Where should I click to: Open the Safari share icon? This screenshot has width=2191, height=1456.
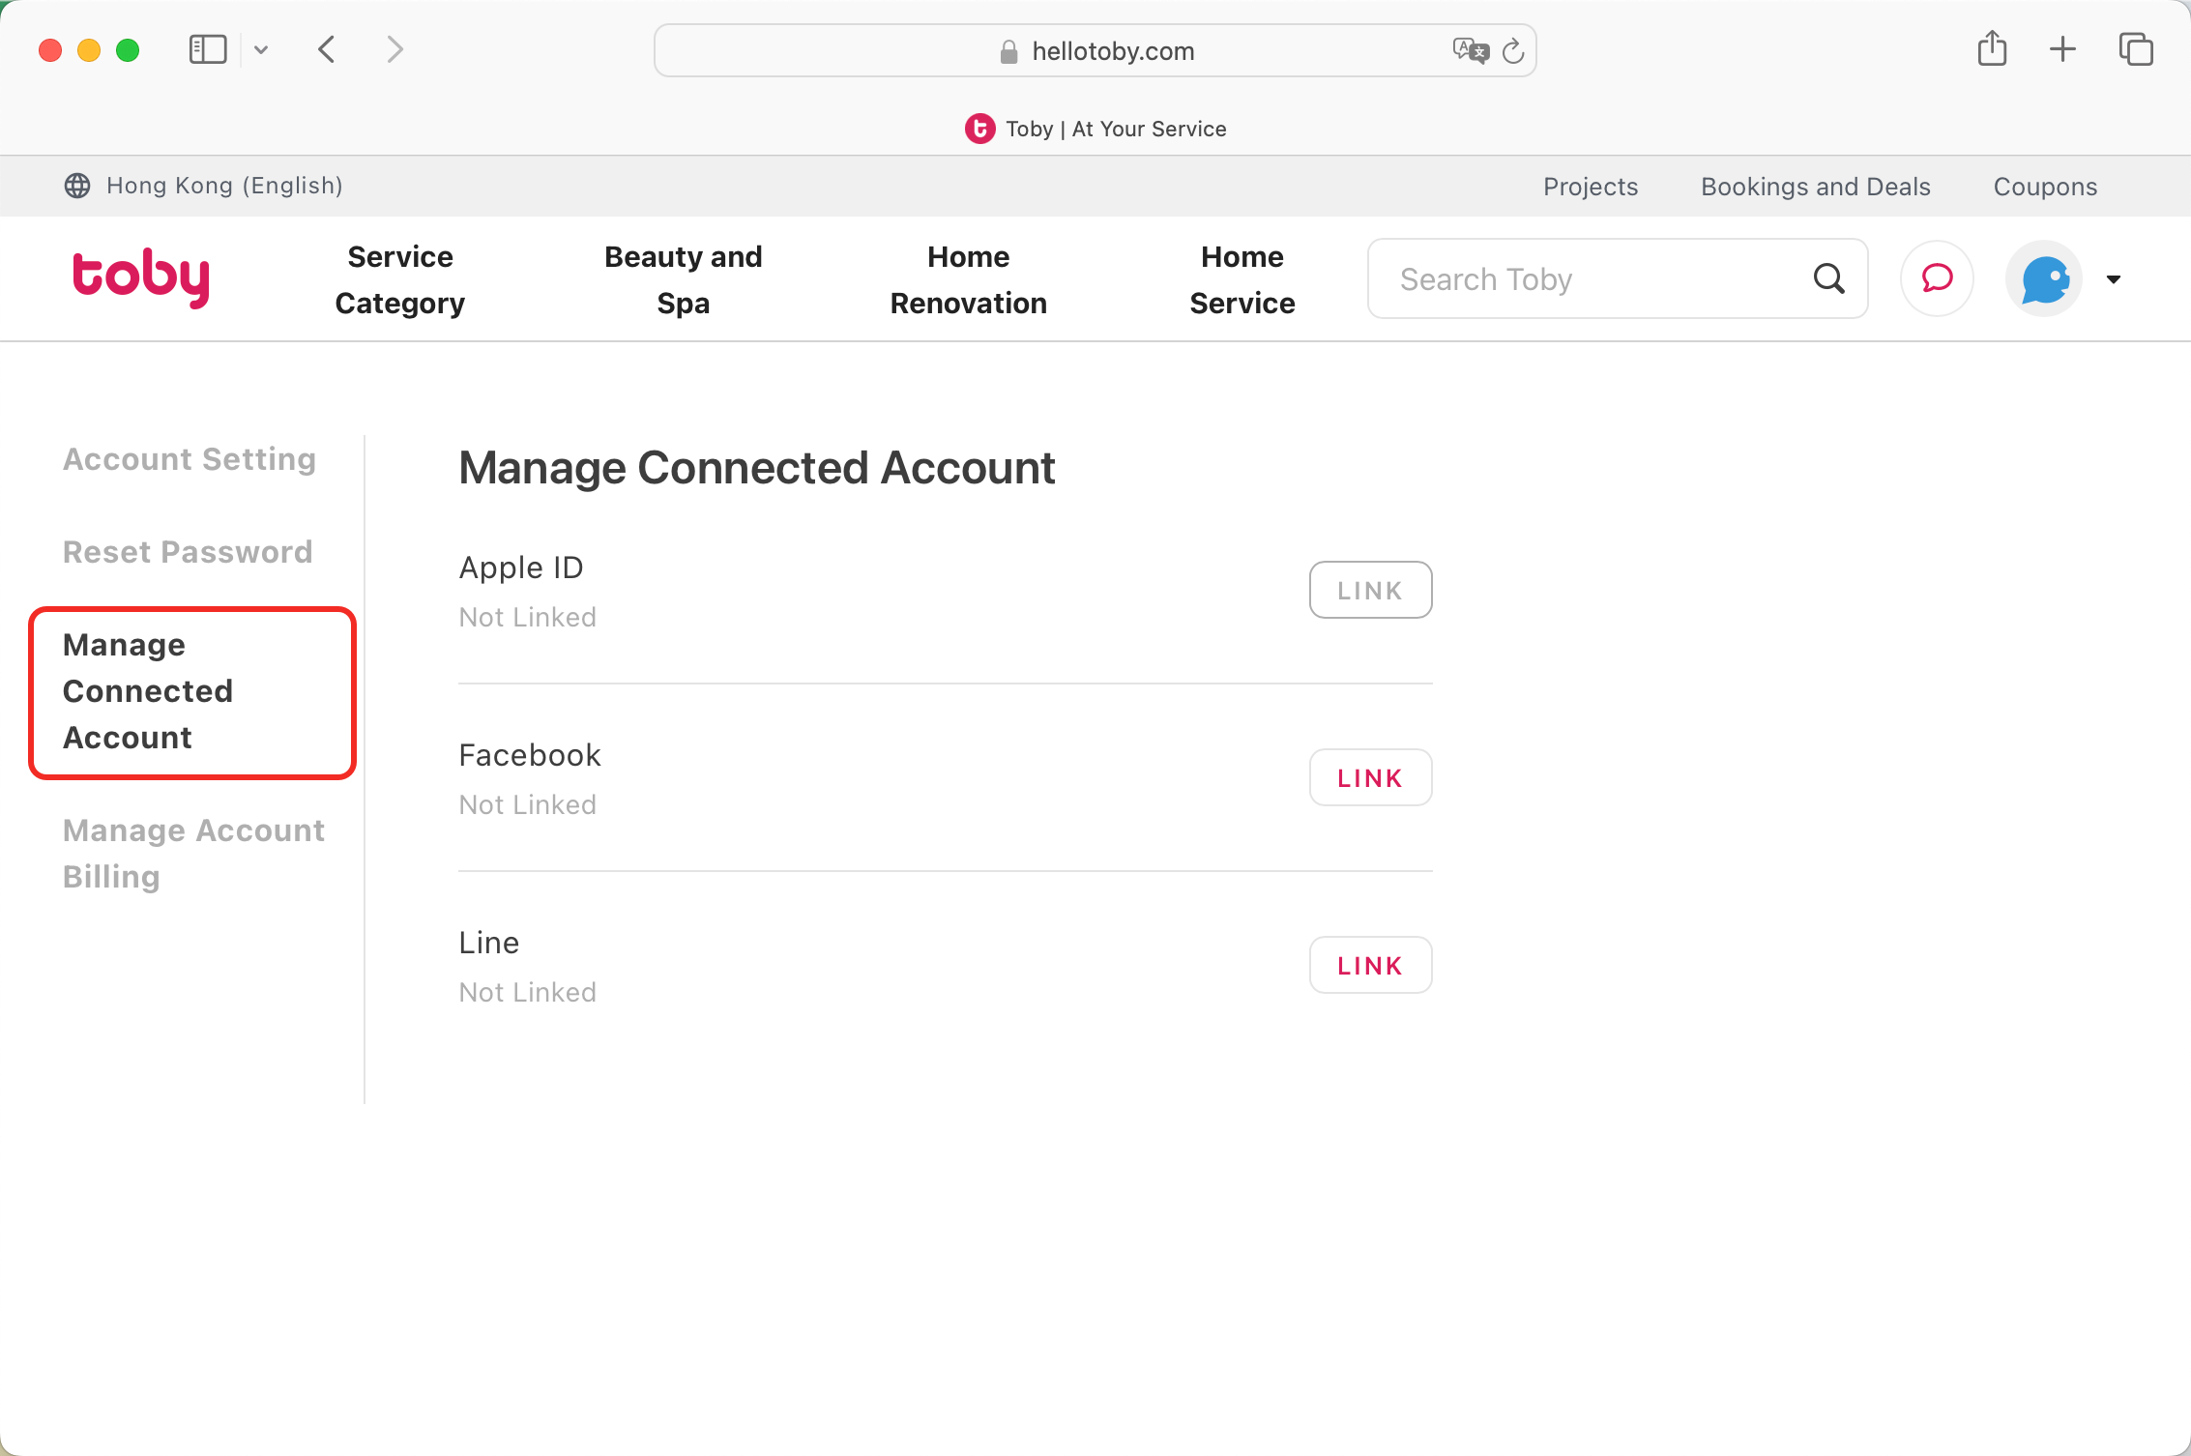coord(1992,49)
